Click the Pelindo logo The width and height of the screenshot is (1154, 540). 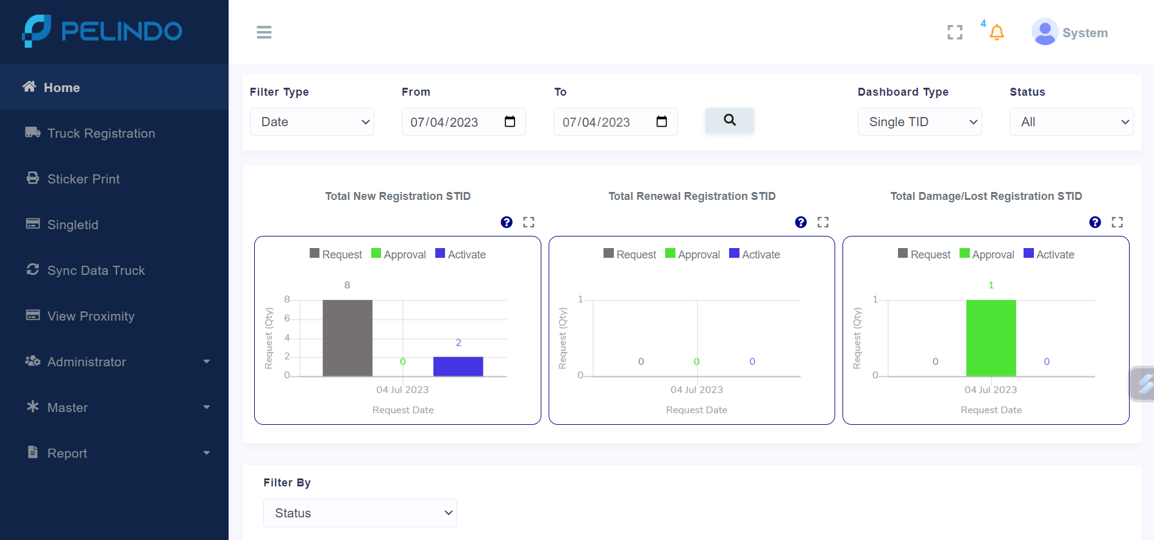[102, 31]
